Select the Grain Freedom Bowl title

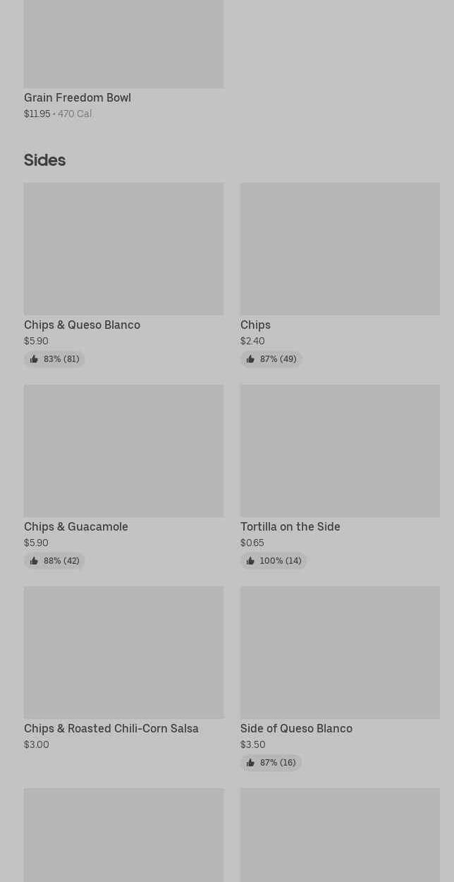78,97
